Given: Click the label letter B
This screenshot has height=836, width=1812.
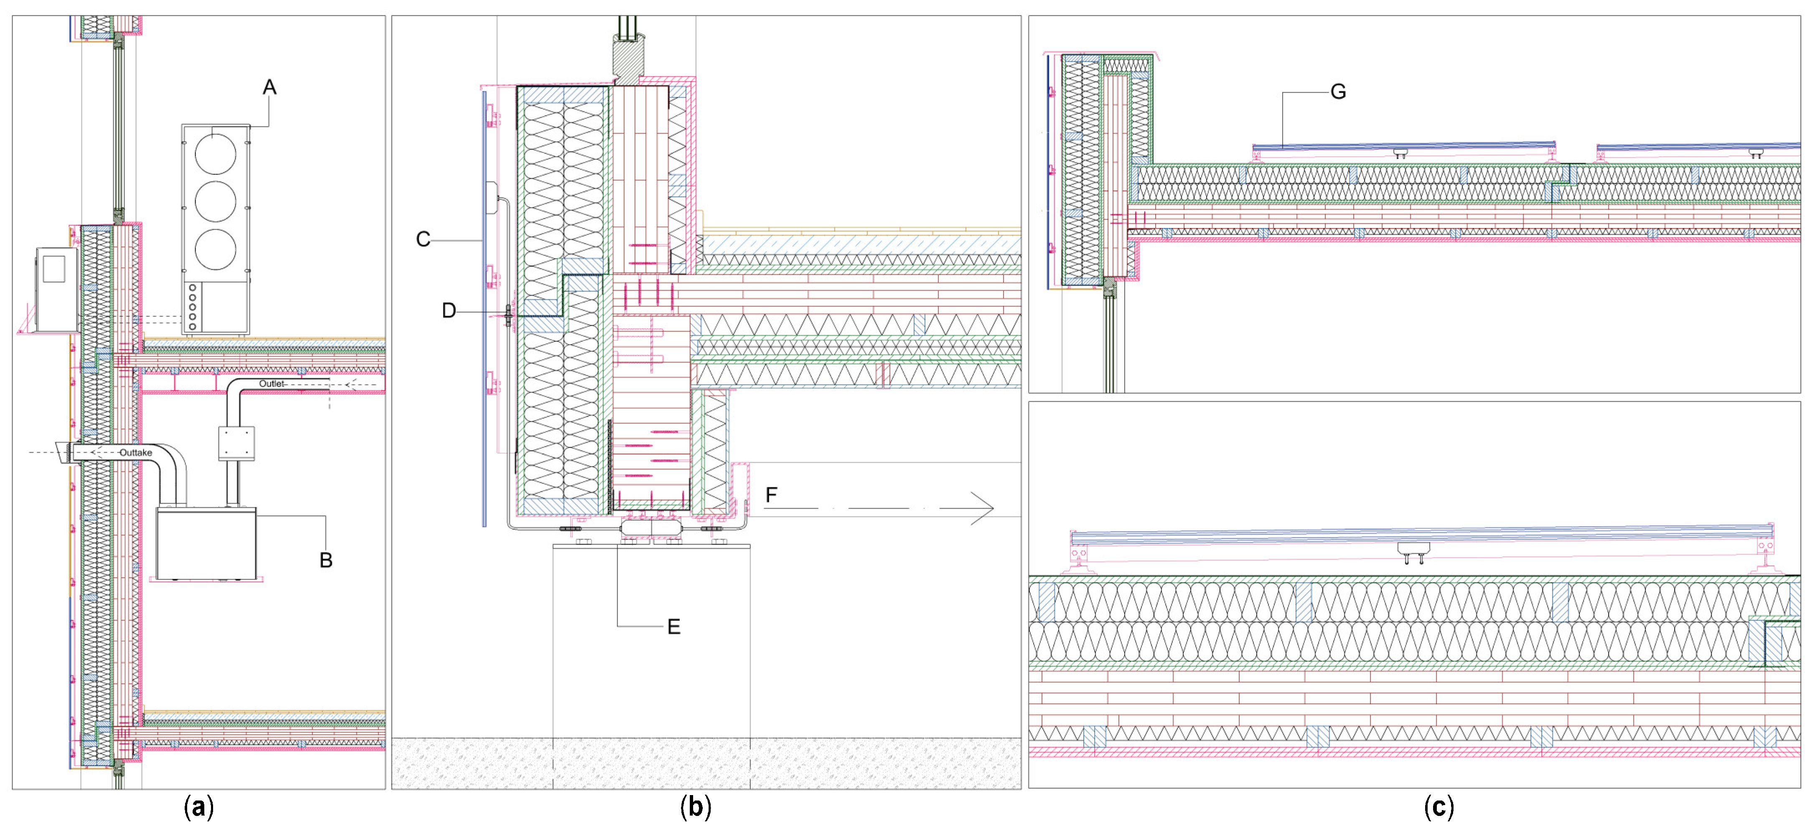Looking at the screenshot, I should tap(326, 560).
